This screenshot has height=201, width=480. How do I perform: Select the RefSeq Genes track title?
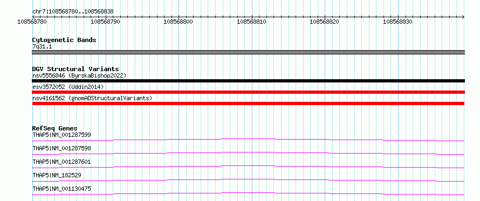pyautogui.click(x=55, y=128)
